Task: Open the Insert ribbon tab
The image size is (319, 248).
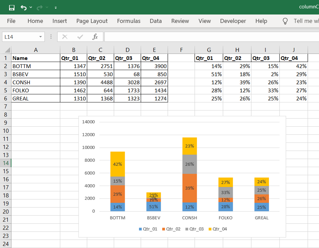Action: (60, 21)
